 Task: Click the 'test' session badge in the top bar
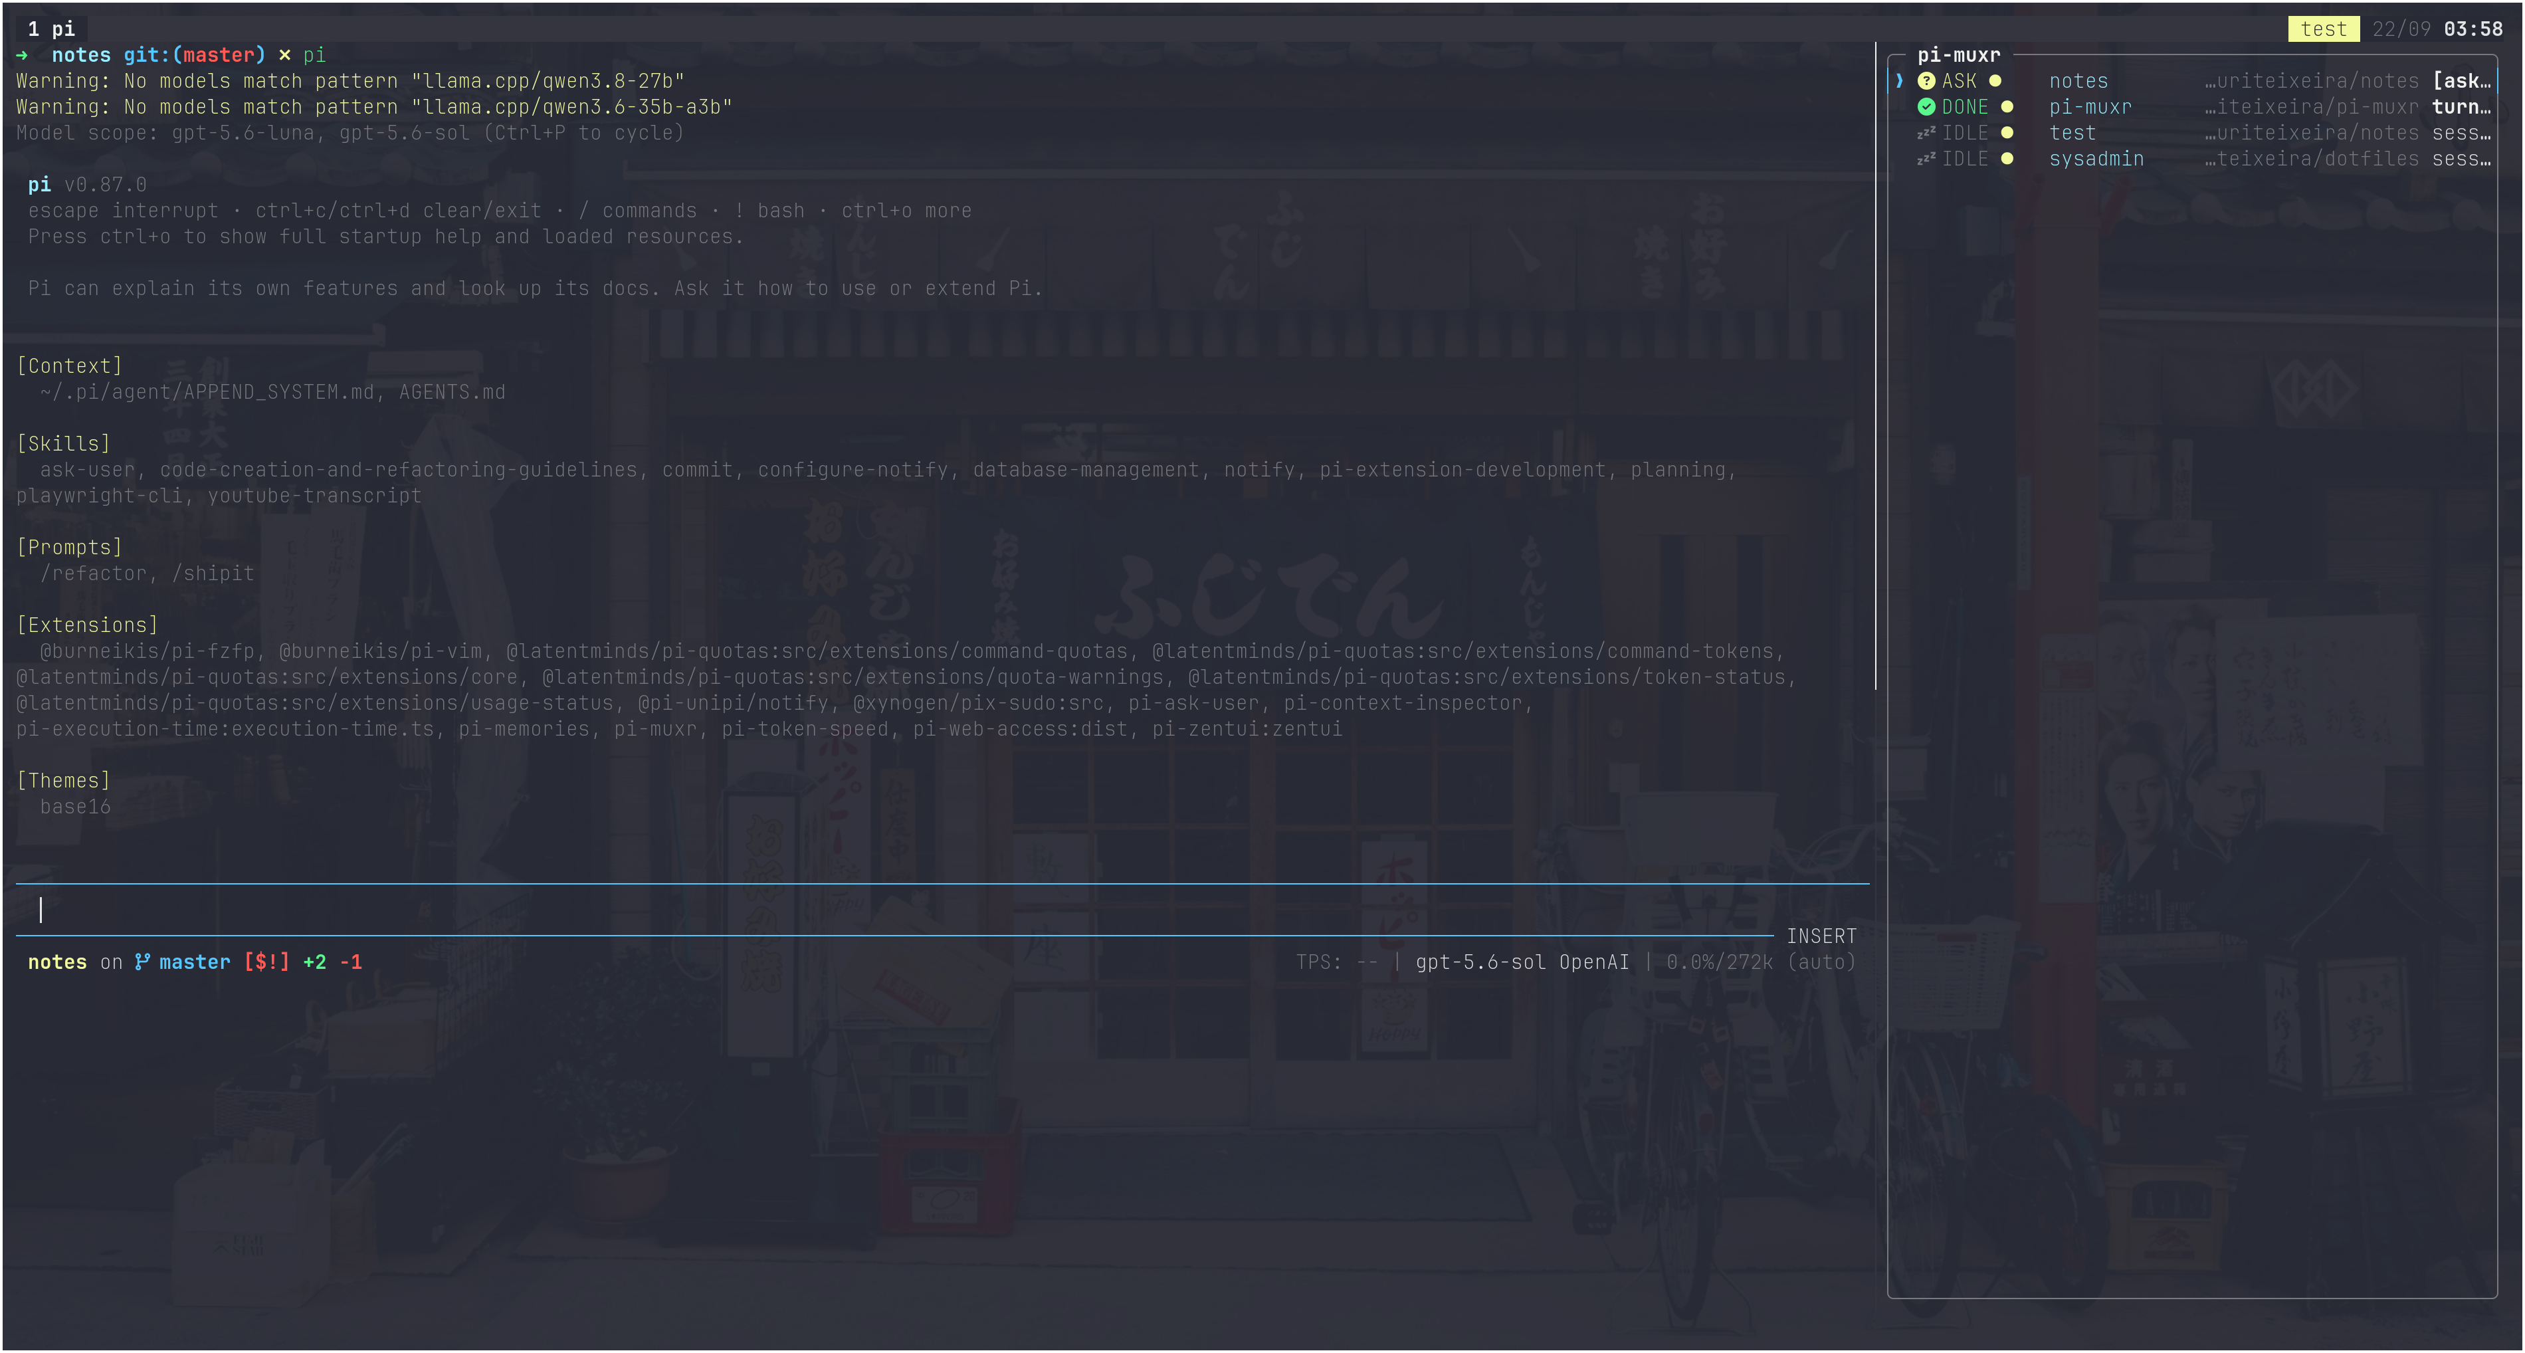(x=2323, y=29)
